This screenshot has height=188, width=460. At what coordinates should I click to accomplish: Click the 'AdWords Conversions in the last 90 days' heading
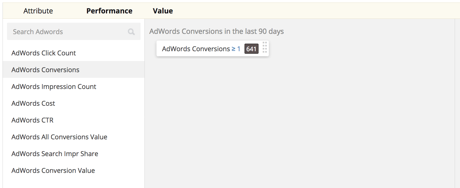click(216, 31)
